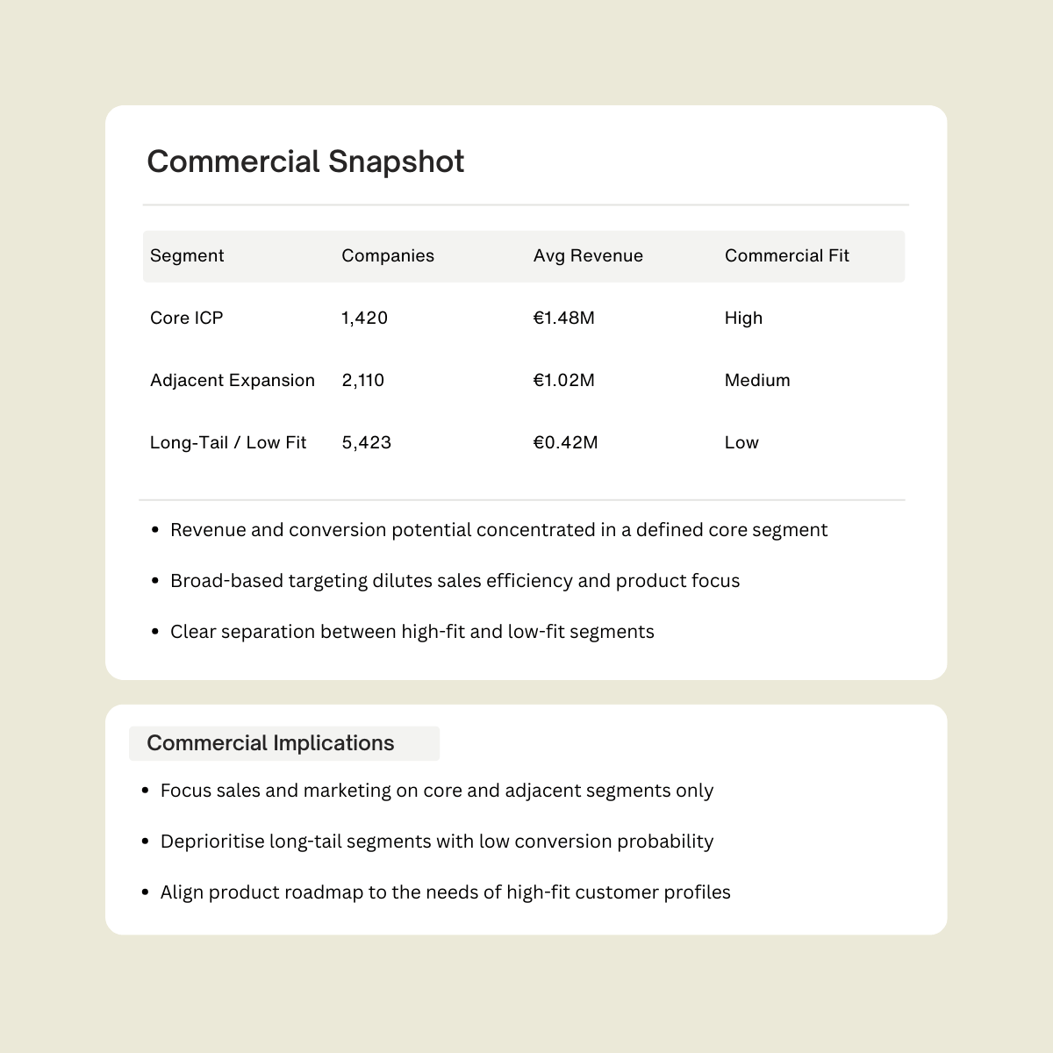
Task: Select the €0.42M revenue figure
Action: click(x=566, y=442)
